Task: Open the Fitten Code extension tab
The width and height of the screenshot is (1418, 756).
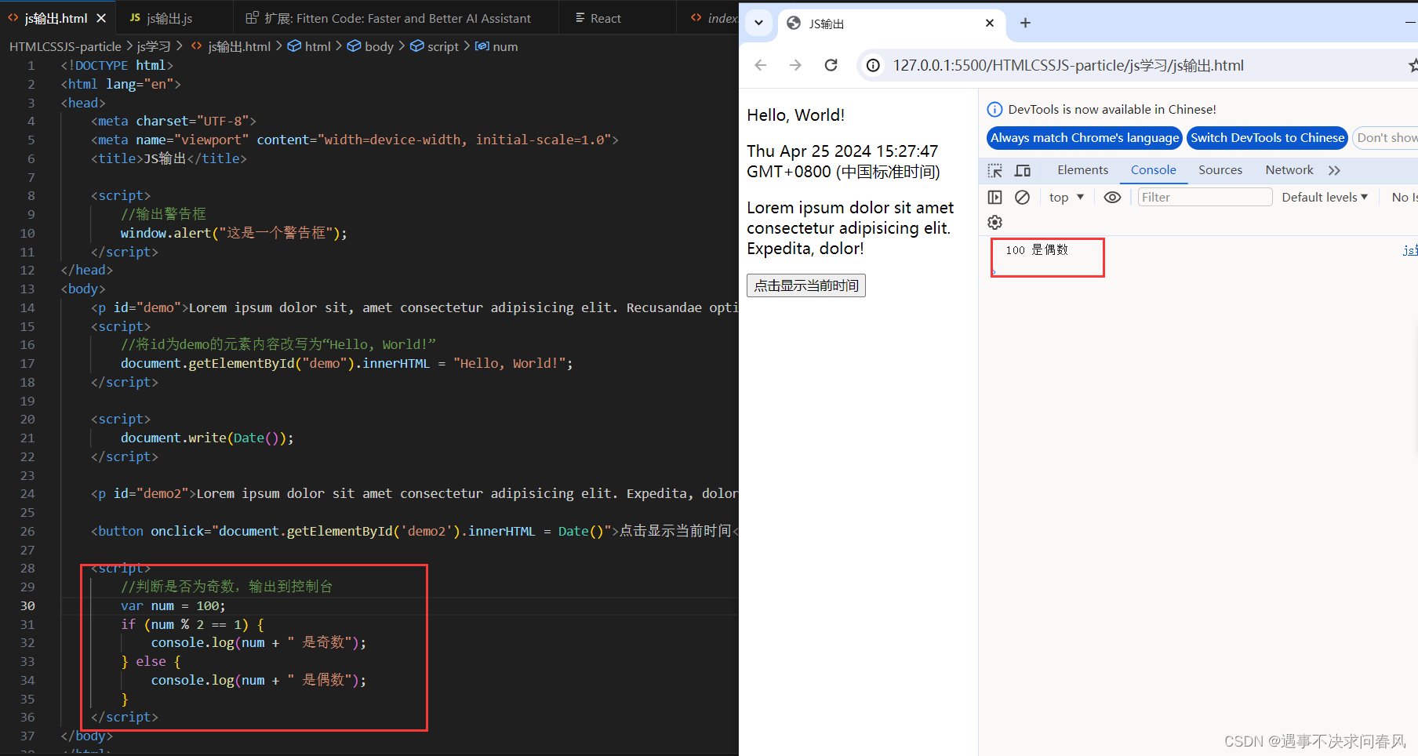Action: (x=389, y=18)
